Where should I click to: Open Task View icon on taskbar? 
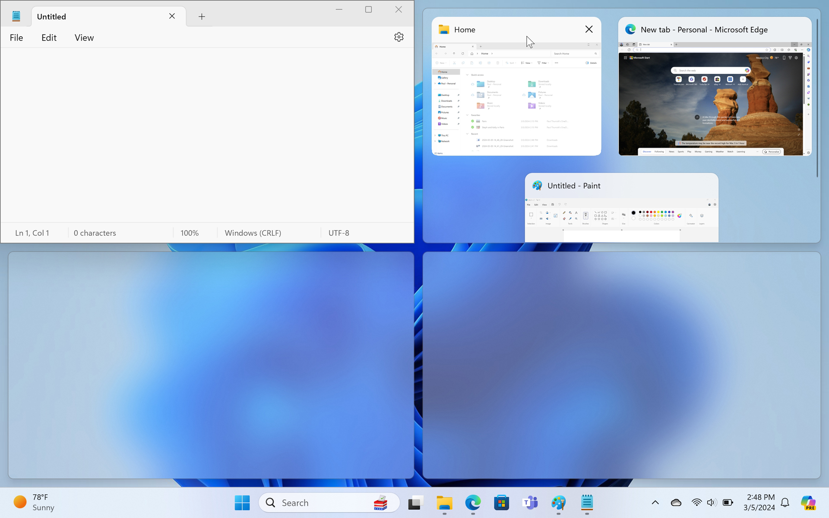click(x=415, y=502)
